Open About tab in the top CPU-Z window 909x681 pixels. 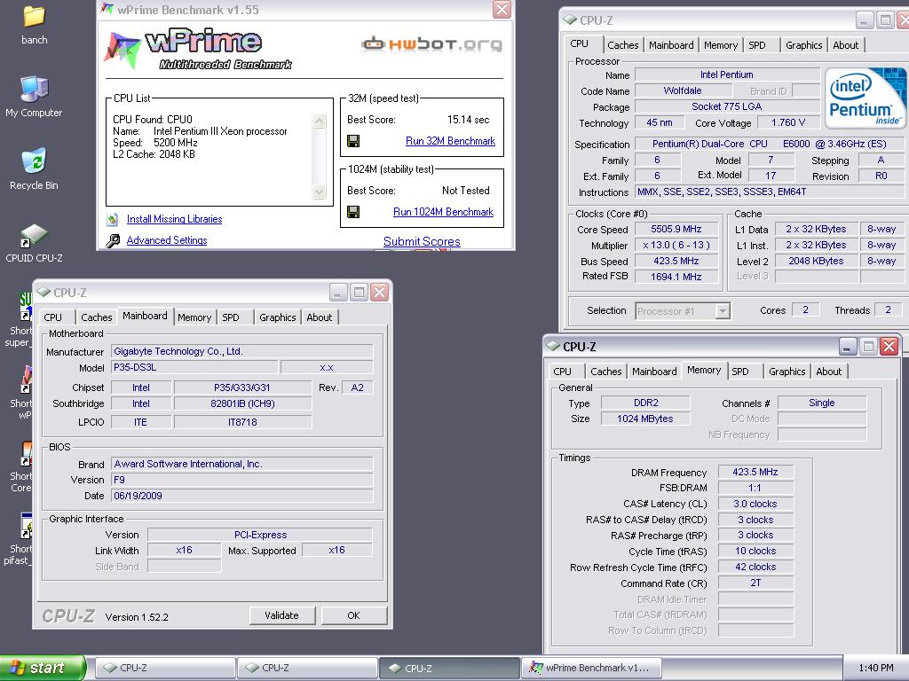(846, 45)
